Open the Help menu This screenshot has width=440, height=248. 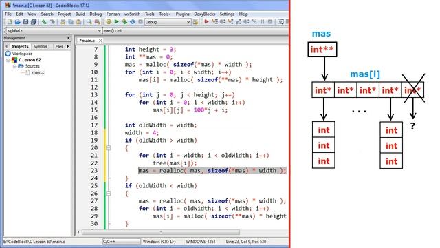pyautogui.click(x=243, y=14)
